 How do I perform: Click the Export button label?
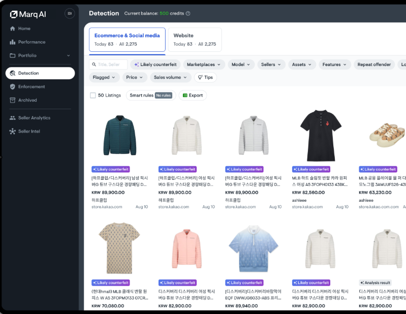(196, 95)
